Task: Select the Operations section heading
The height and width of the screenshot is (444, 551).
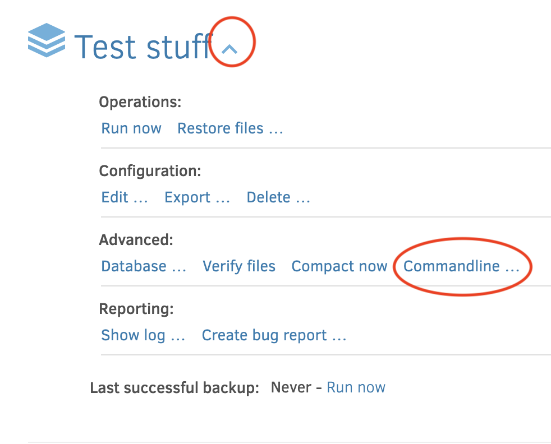Action: click(140, 101)
